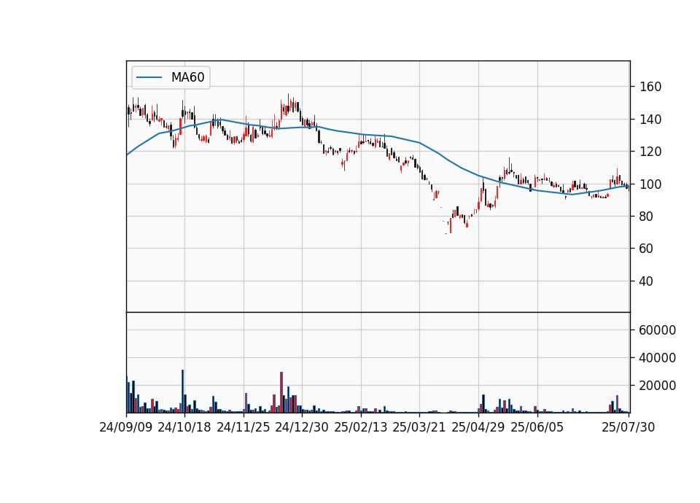The width and height of the screenshot is (700, 503).
Task: Click the 80 price axis label
Action: tap(647, 217)
